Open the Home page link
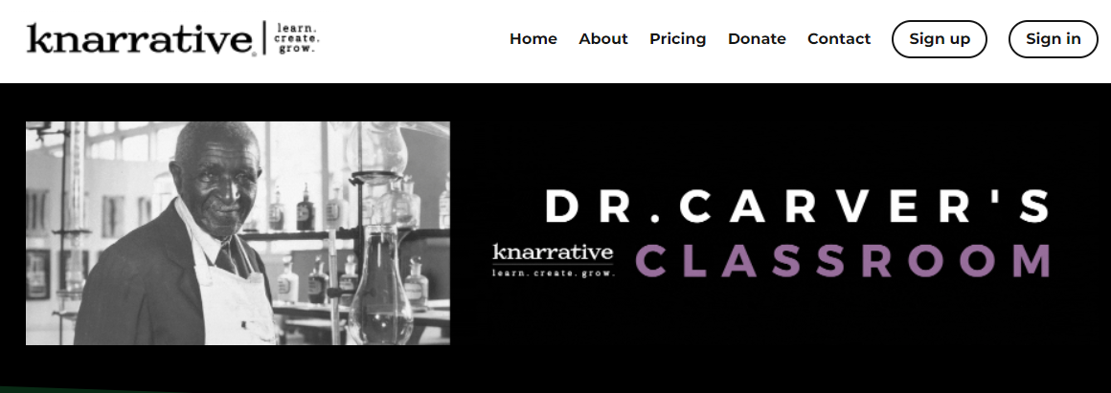This screenshot has width=1111, height=393. [x=533, y=39]
